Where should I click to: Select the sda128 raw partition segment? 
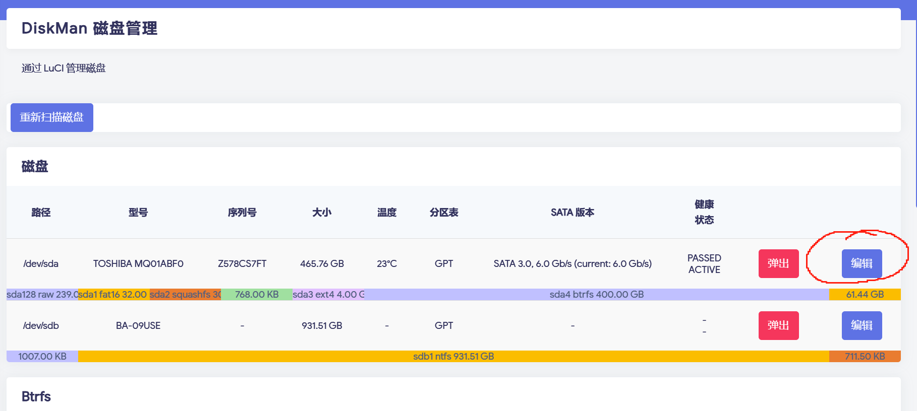[x=42, y=295]
